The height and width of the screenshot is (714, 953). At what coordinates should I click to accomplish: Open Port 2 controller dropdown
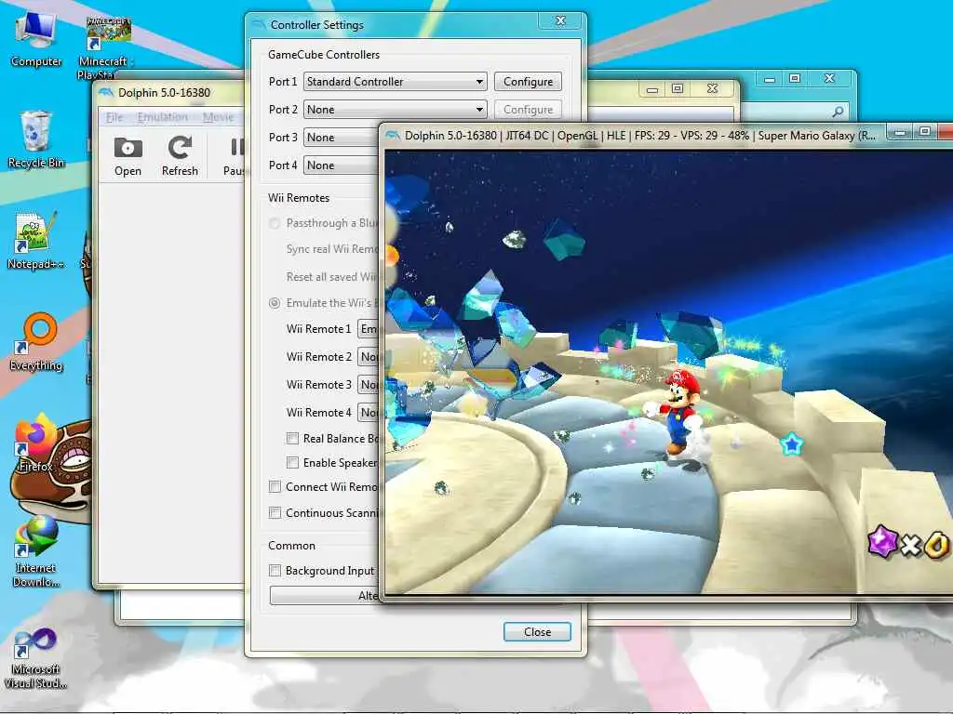395,110
